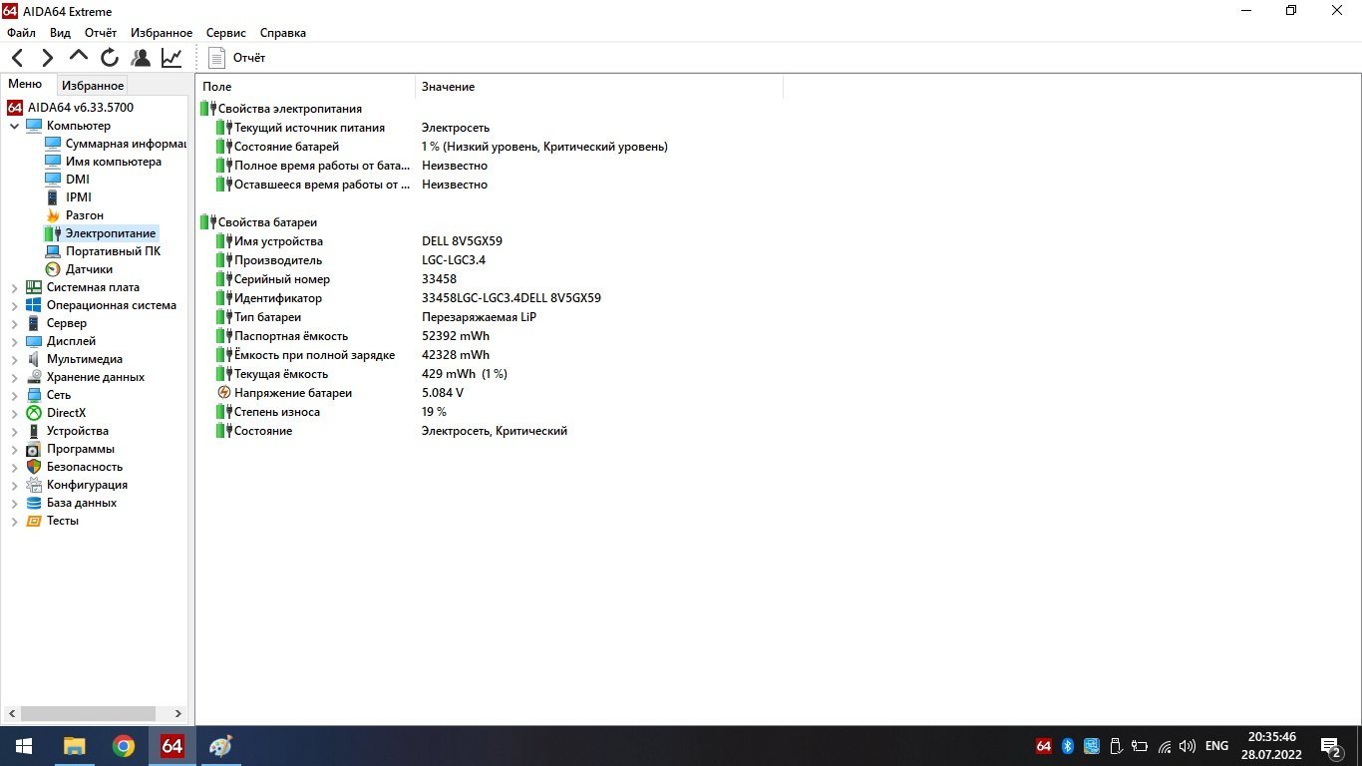Viewport: 1362px width, 766px height.
Task: Click the database icon next to База данных
Action: 34,503
